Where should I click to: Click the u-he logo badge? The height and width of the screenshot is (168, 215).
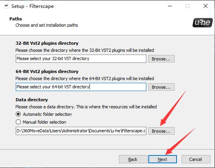pos(202,23)
